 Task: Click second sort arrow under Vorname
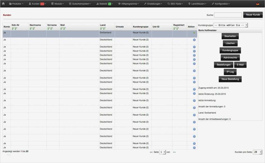51,29
